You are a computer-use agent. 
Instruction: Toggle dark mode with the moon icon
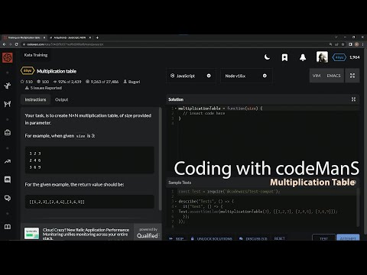[267, 57]
